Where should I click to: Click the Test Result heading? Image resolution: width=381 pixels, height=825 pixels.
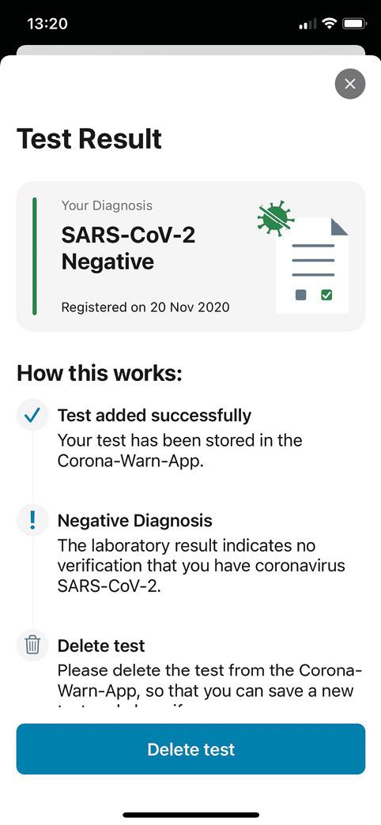89,139
